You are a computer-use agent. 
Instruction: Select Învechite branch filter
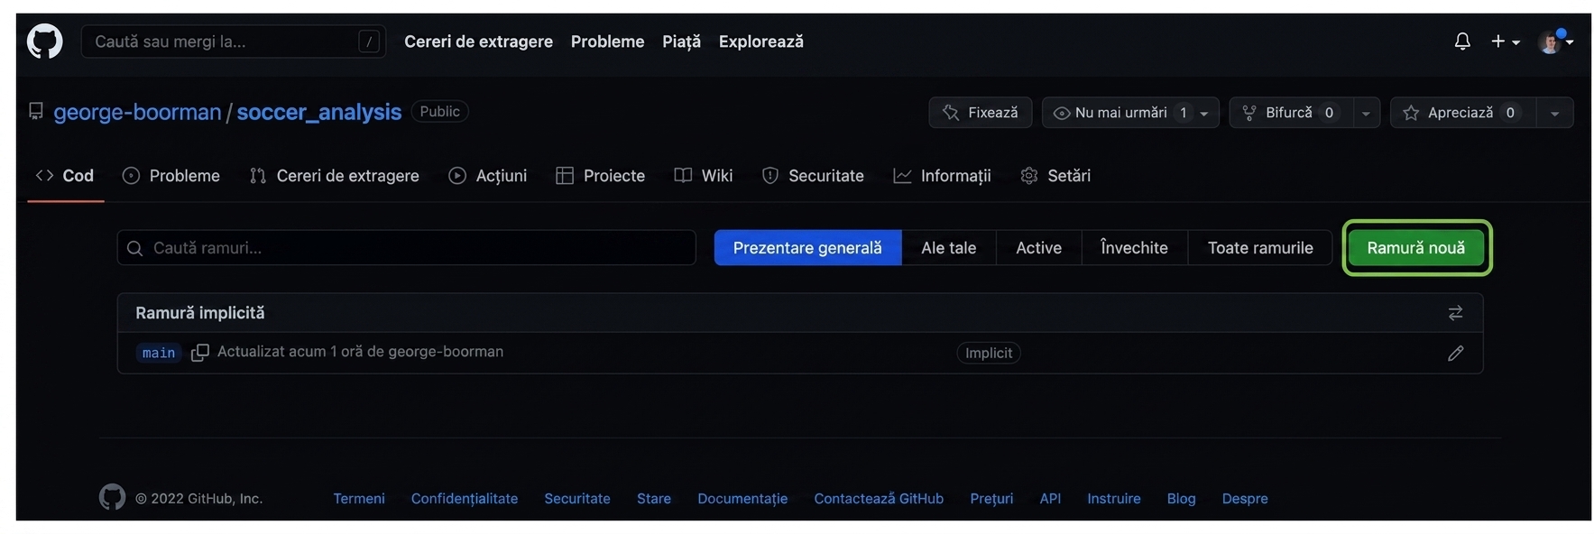(1134, 248)
